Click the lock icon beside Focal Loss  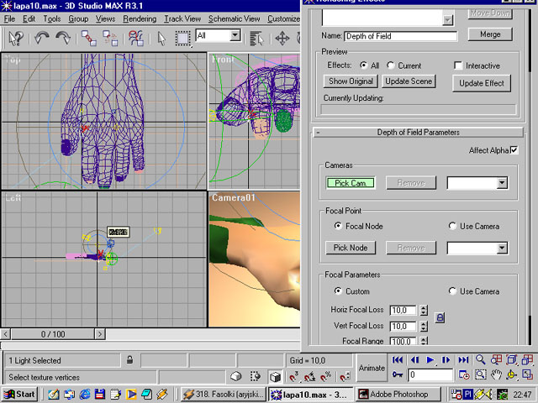pos(440,317)
